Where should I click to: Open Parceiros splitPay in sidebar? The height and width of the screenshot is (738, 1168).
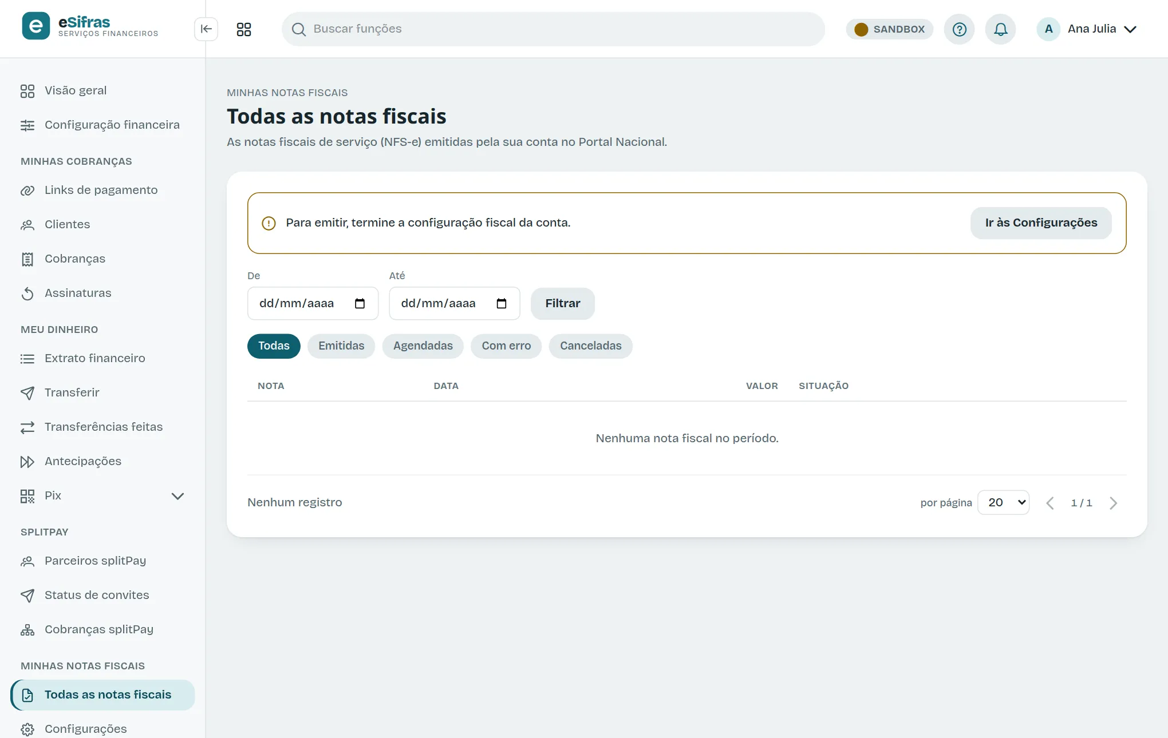click(x=102, y=561)
